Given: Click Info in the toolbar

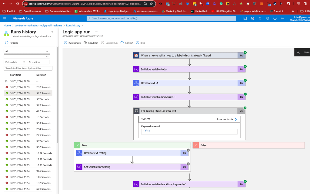Looking at the screenshot, I should 140,43.
